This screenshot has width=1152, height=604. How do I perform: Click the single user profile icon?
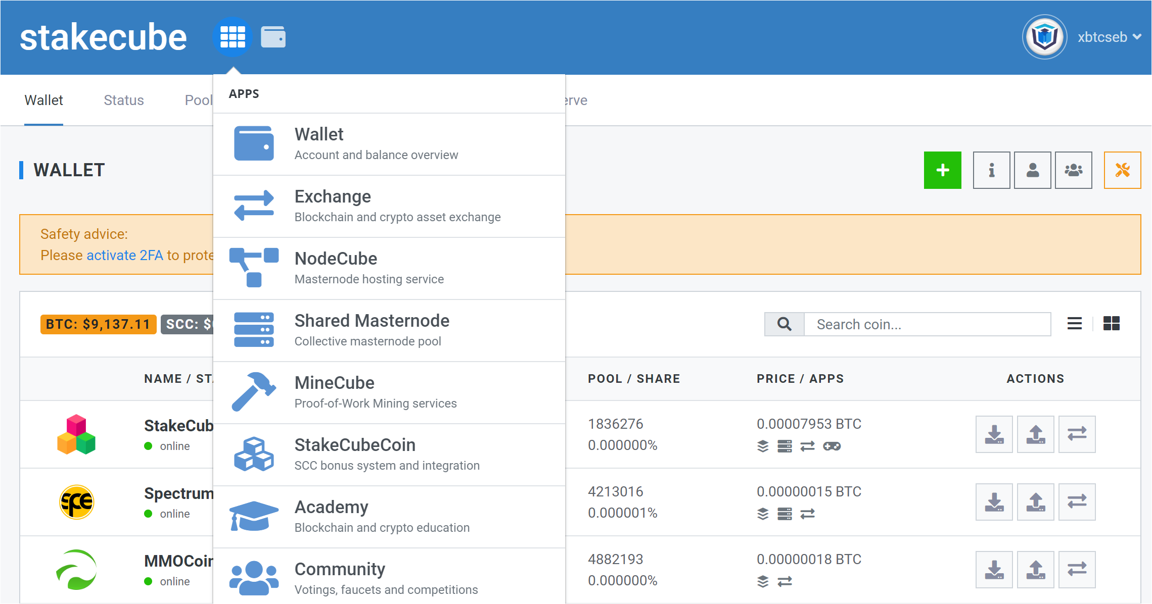pos(1032,170)
